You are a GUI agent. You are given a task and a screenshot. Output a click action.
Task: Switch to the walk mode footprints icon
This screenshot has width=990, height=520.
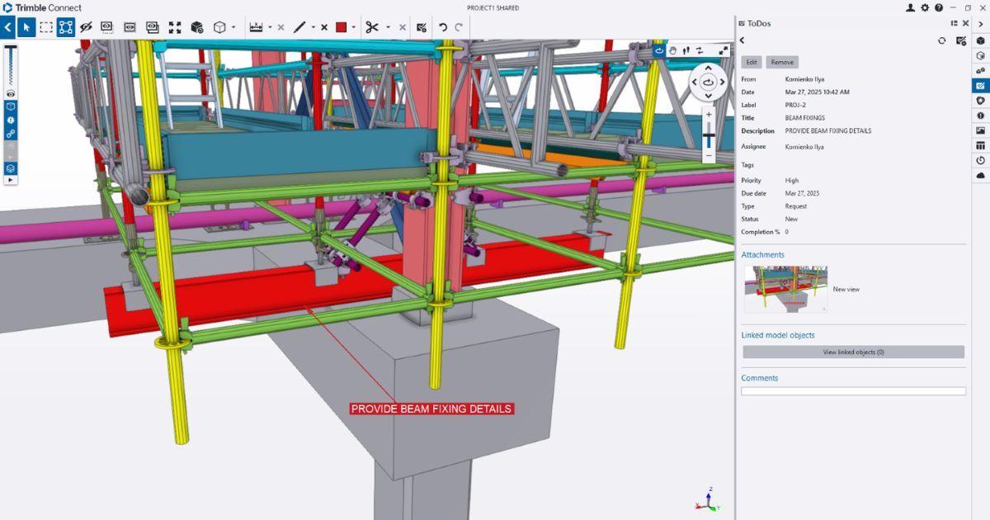pos(686,50)
